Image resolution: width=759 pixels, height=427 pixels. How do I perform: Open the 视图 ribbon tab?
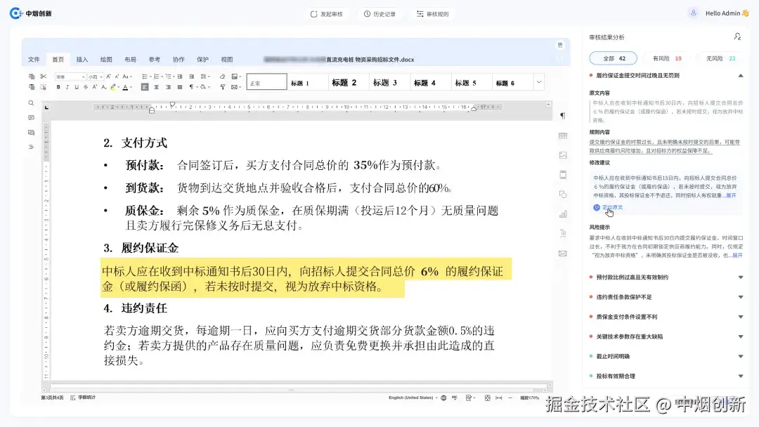pyautogui.click(x=225, y=59)
